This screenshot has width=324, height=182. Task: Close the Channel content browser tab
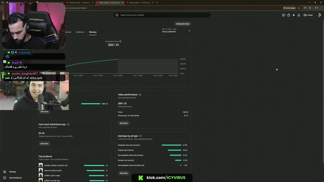(93, 3)
